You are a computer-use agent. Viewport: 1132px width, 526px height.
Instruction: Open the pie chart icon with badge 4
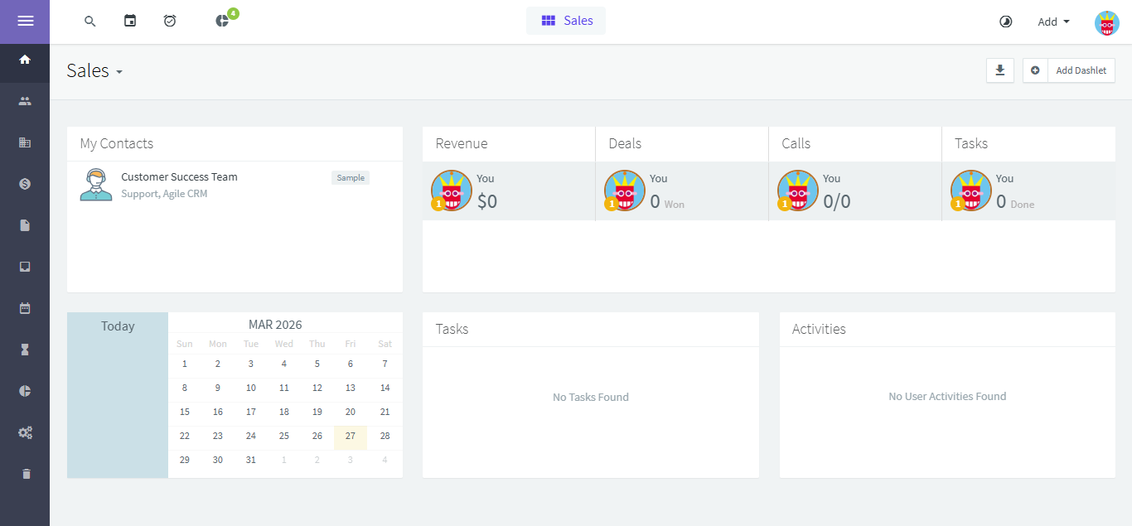(x=222, y=21)
